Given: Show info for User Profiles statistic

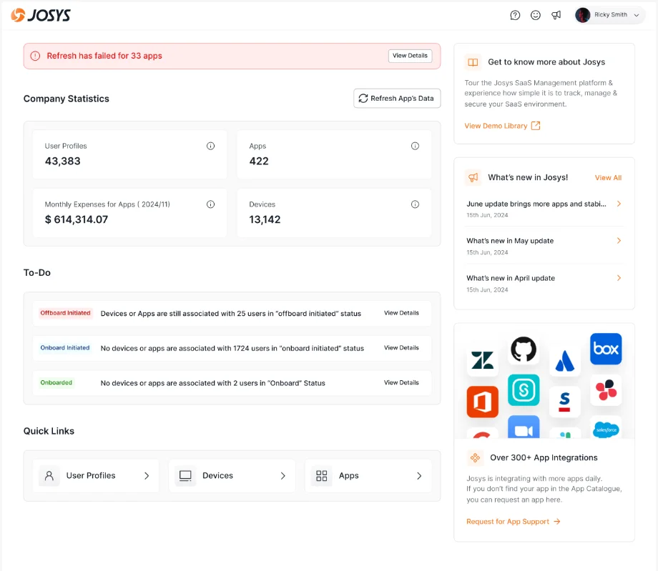Looking at the screenshot, I should click(x=211, y=146).
